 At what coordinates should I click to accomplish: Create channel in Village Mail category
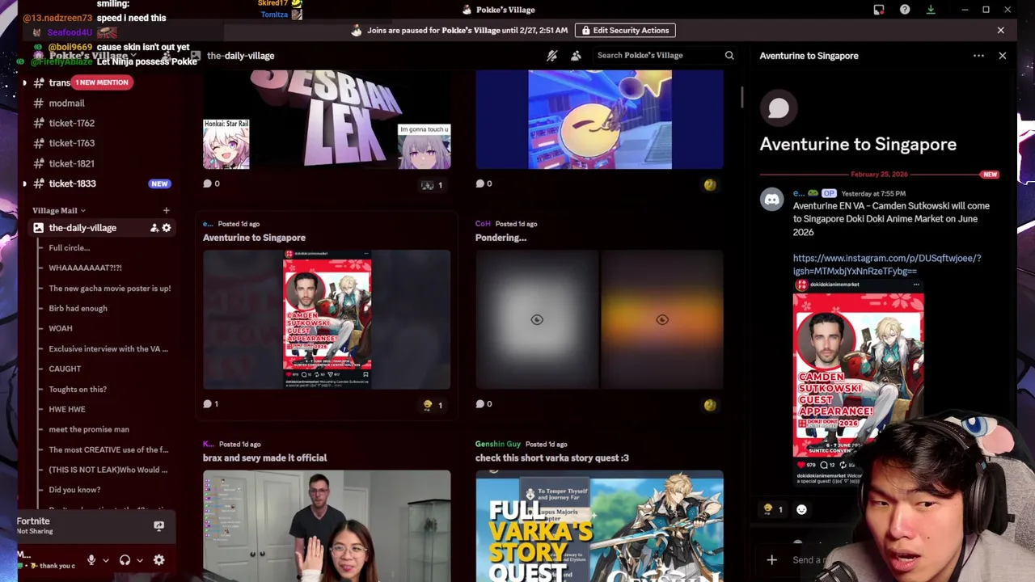tap(167, 211)
